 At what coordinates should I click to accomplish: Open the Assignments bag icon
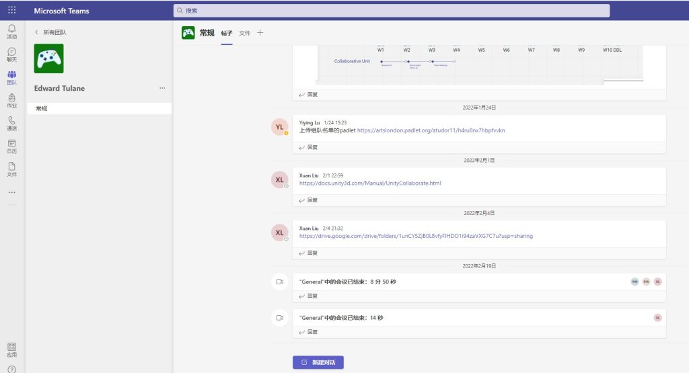coord(12,101)
